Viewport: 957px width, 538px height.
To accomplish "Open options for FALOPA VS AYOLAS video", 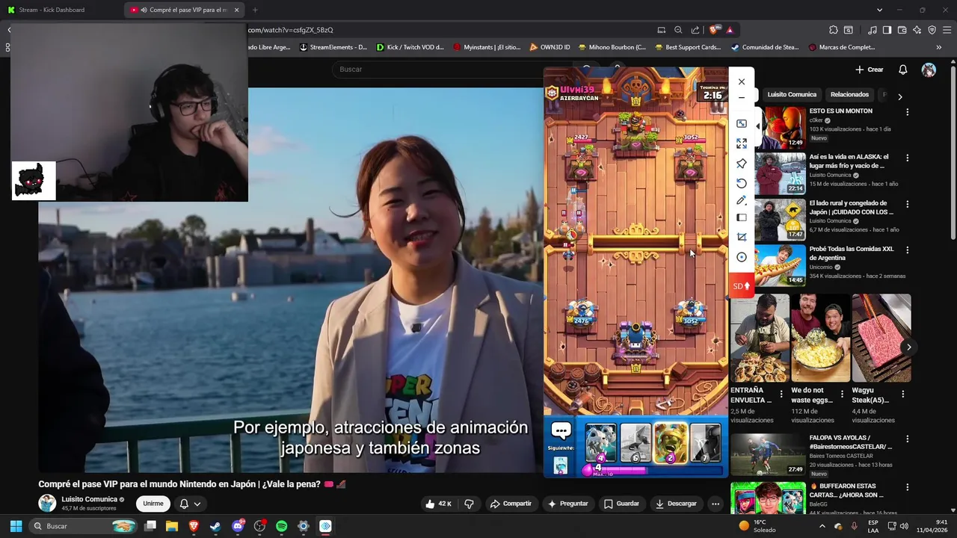I will 908,438.
